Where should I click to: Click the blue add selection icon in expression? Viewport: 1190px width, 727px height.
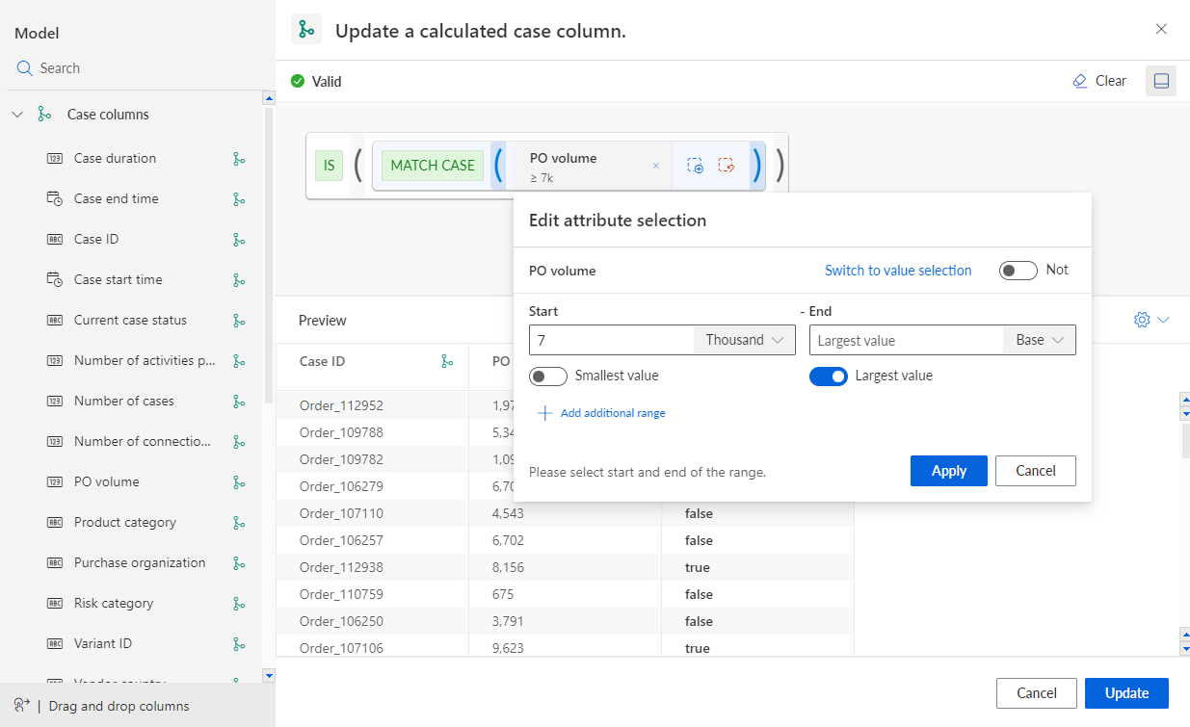tap(696, 166)
